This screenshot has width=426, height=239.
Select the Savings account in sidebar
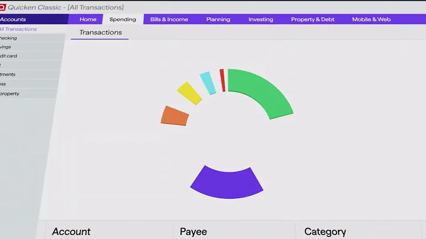pos(31,47)
